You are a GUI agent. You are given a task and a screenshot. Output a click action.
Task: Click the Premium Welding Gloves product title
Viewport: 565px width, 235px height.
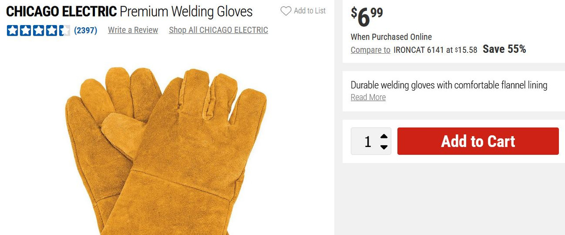[x=186, y=11]
